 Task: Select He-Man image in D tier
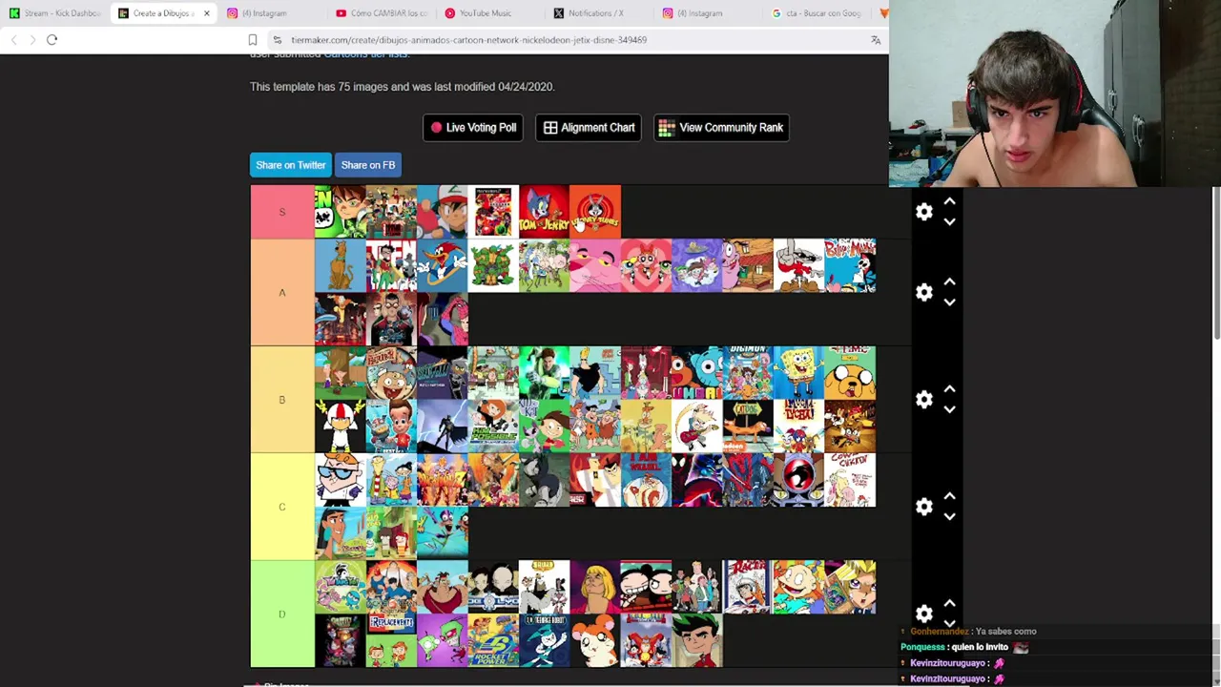pyautogui.click(x=595, y=587)
